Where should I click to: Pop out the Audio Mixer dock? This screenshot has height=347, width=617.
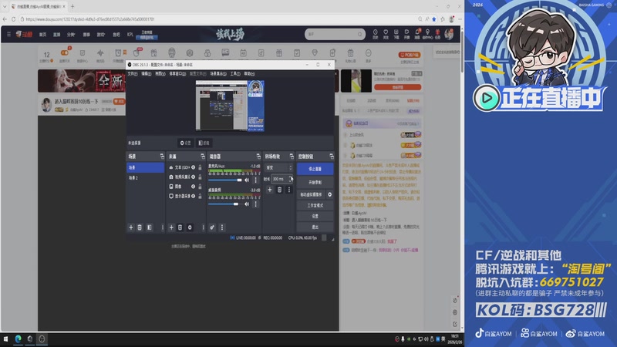258,157
